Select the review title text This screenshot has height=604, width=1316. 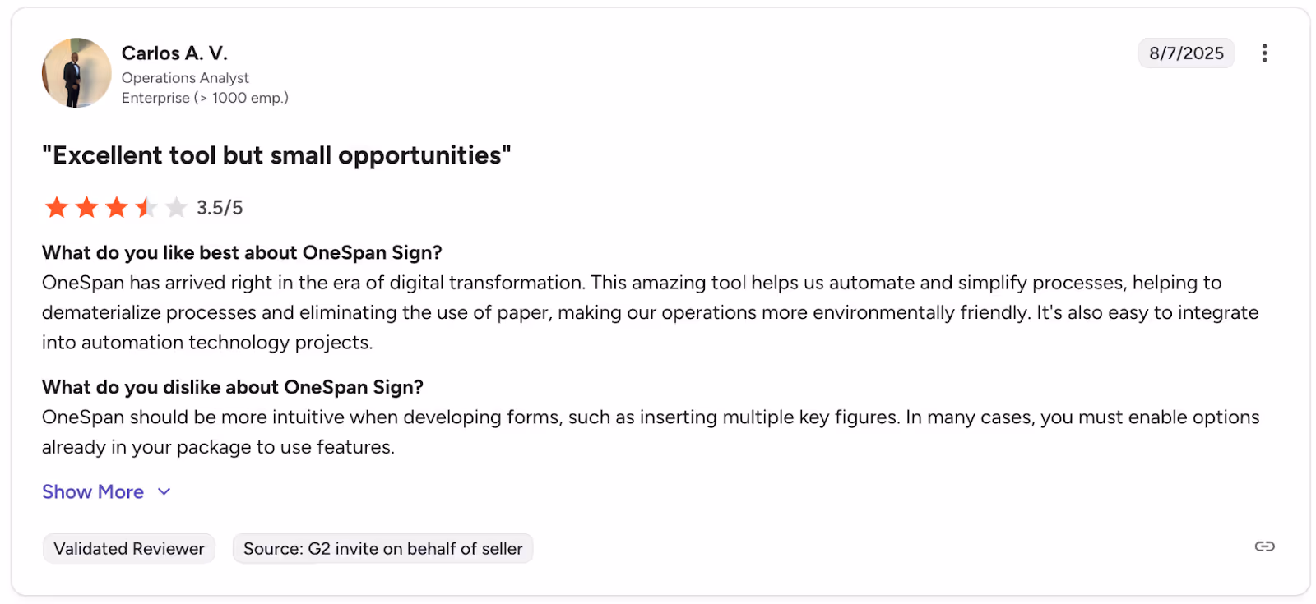(x=277, y=154)
